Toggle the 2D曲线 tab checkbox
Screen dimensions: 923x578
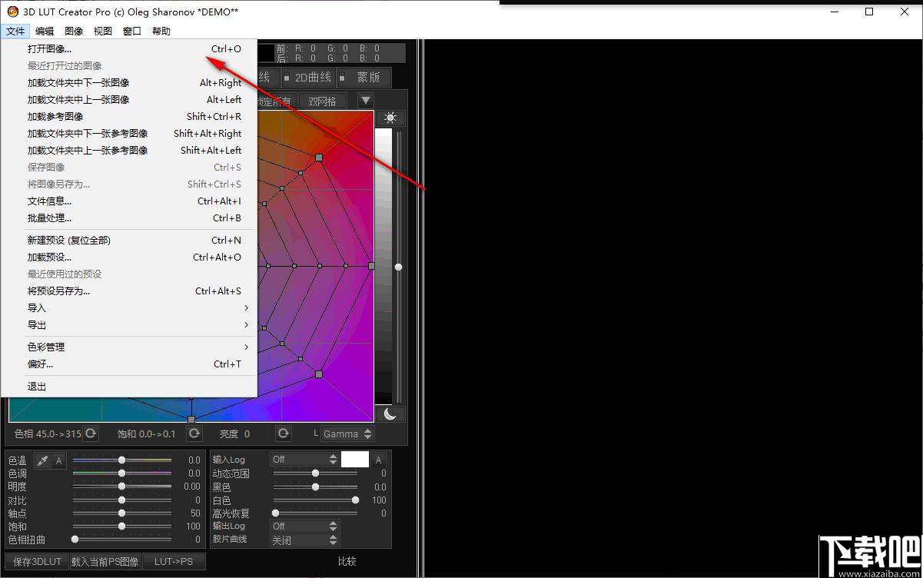(287, 78)
